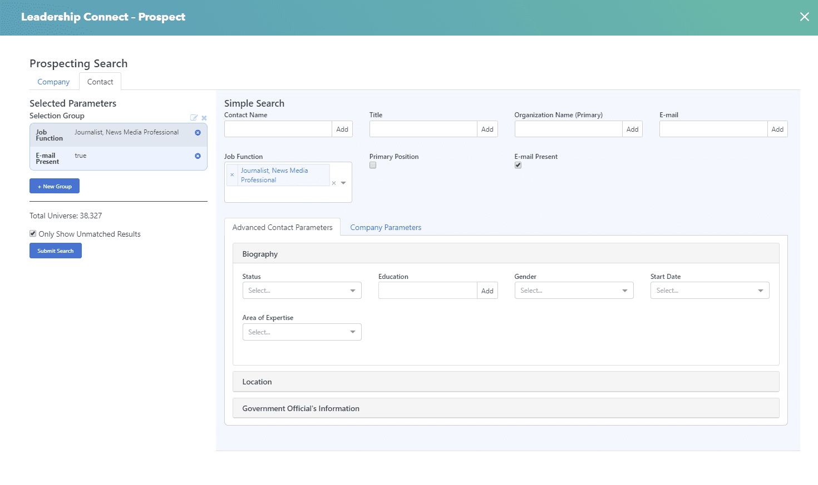The height and width of the screenshot is (485, 818).
Task: Expand the Location section
Action: click(506, 382)
